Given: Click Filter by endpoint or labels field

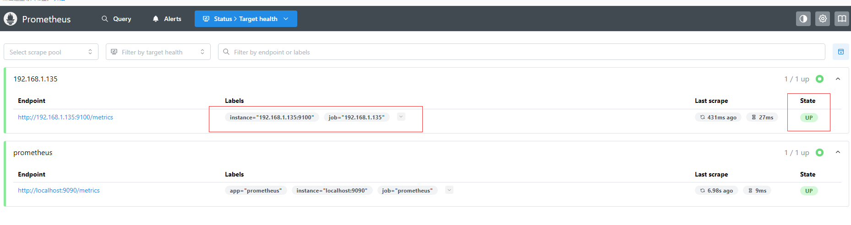Looking at the screenshot, I should click(522, 52).
